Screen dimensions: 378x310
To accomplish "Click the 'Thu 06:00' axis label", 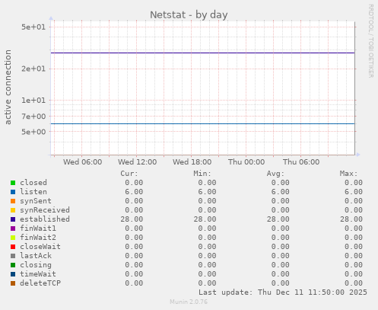I will [x=301, y=162].
